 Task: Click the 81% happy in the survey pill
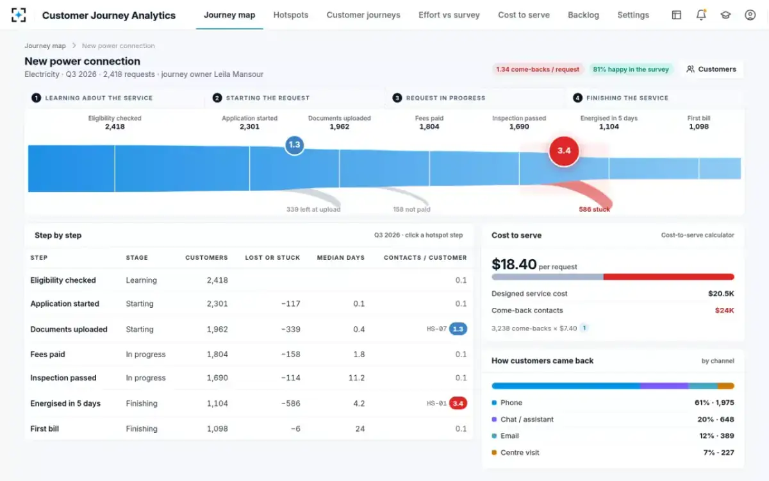pos(631,69)
